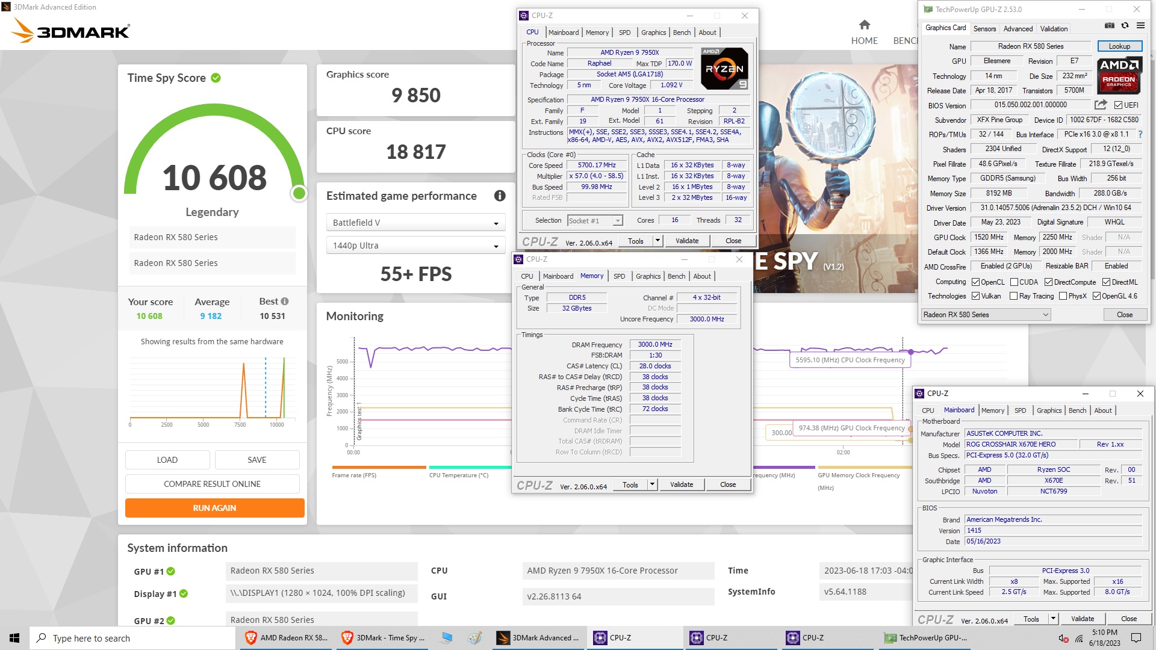Click the network tray icon
1156x650 pixels.
click(x=1079, y=638)
